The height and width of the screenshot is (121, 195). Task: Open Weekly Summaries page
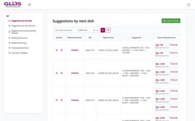[x=19, y=38]
